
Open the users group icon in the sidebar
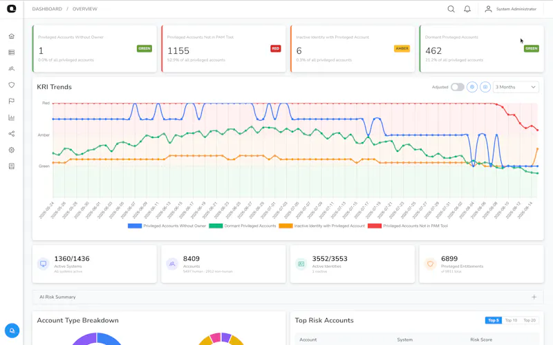coord(12,68)
